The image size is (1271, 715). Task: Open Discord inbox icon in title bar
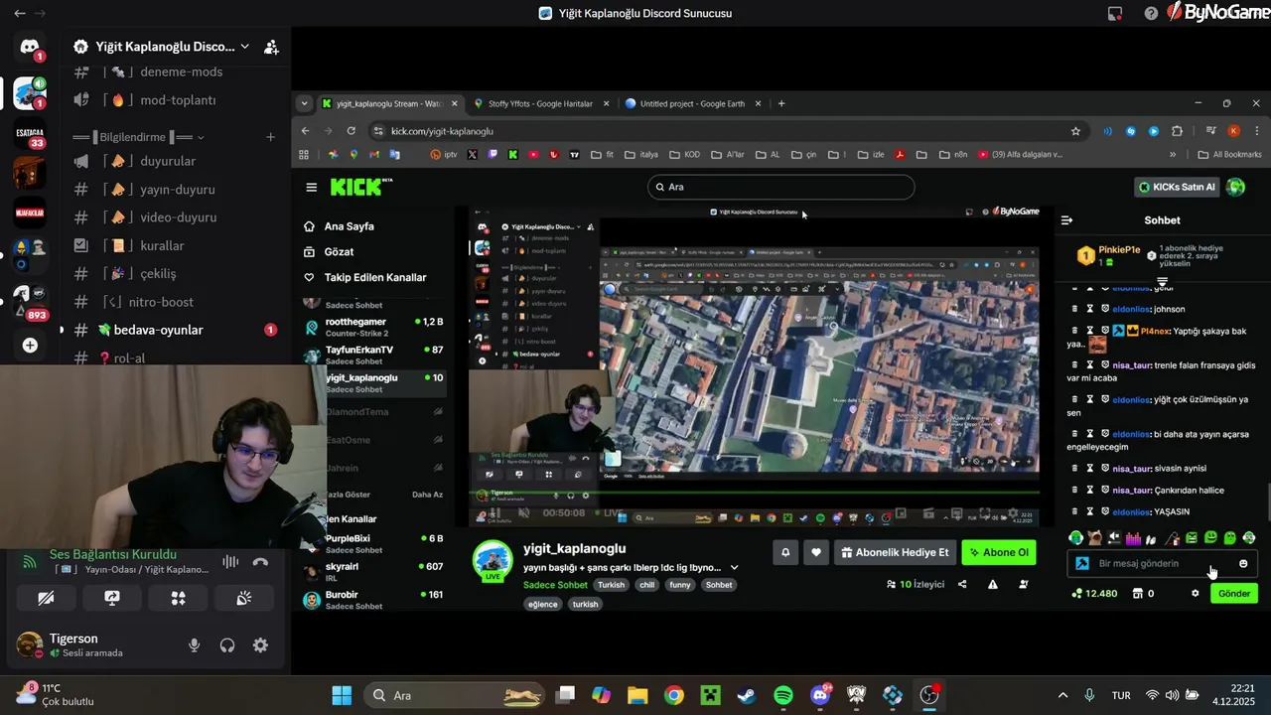point(1115,13)
